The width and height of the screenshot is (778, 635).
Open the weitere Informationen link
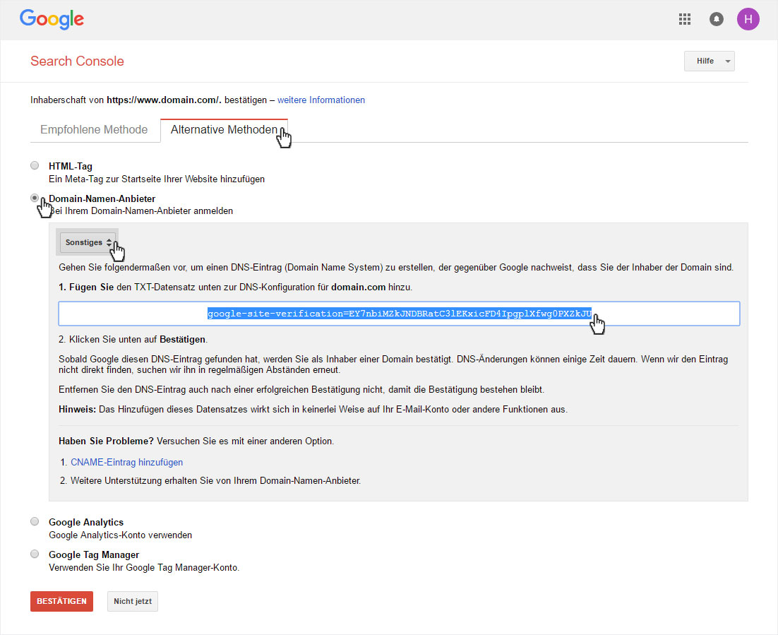coord(321,100)
